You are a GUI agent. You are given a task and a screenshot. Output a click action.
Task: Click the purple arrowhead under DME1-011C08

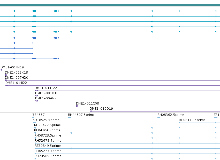(x=77, y=106)
